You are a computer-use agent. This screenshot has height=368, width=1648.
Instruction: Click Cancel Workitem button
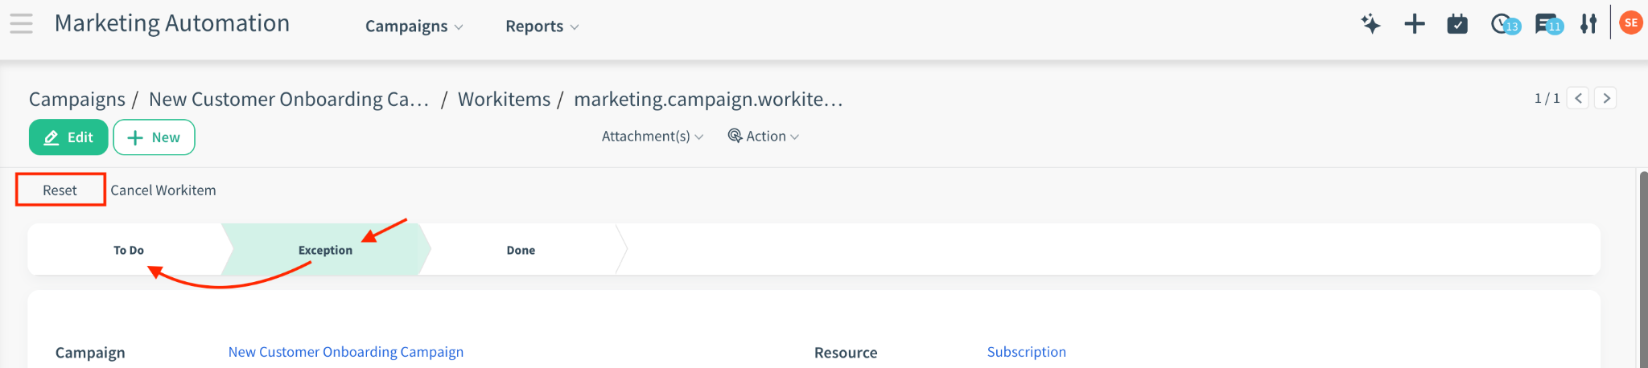tap(163, 190)
